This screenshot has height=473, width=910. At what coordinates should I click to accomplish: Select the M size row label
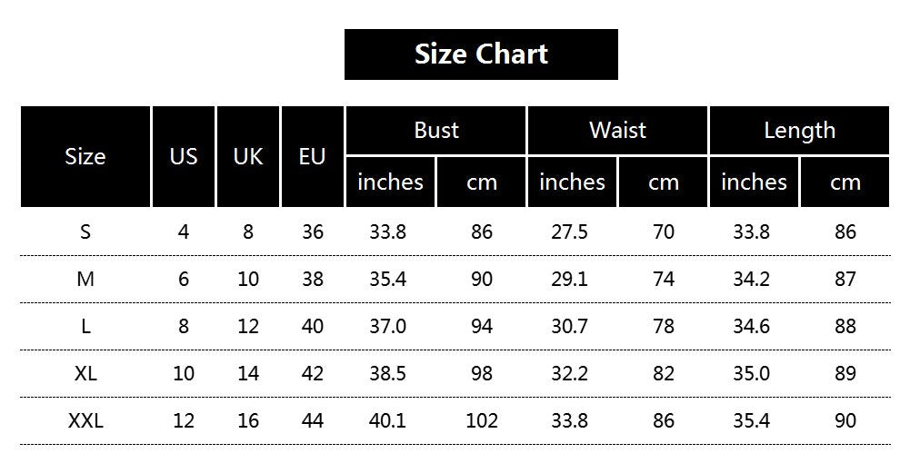pos(85,279)
